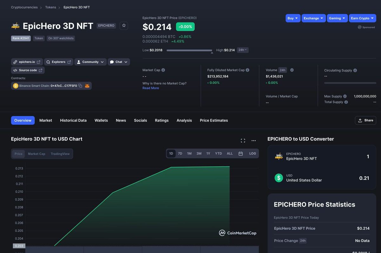Go to the News tab

(x=121, y=120)
